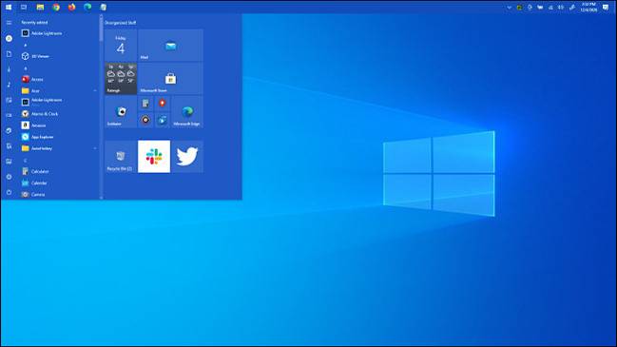
Task: Expand the AutoHotkey folder chevron
Action: pyautogui.click(x=95, y=148)
